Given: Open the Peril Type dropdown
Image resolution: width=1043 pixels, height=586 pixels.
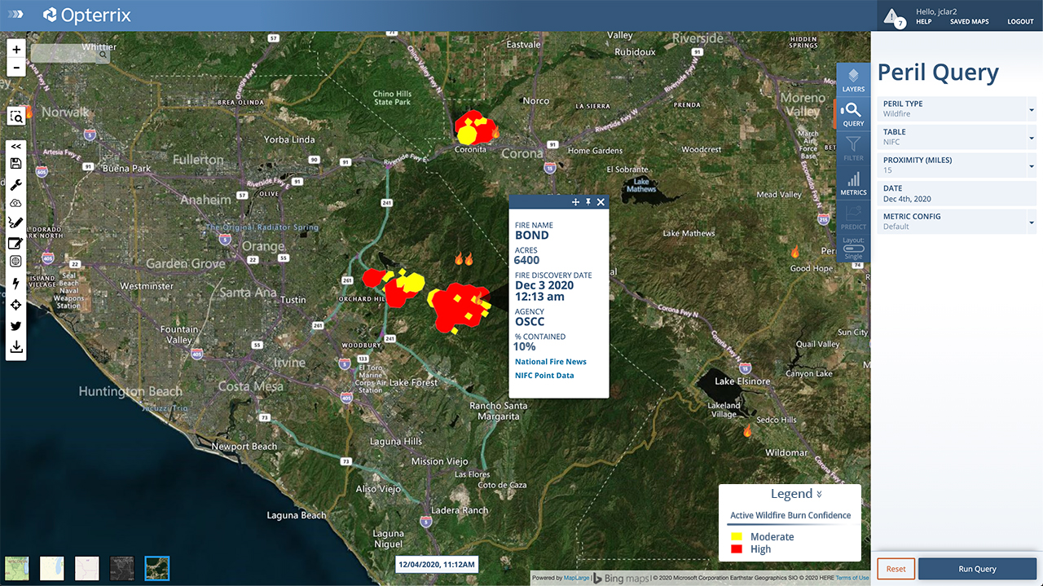Looking at the screenshot, I should click(x=957, y=108).
